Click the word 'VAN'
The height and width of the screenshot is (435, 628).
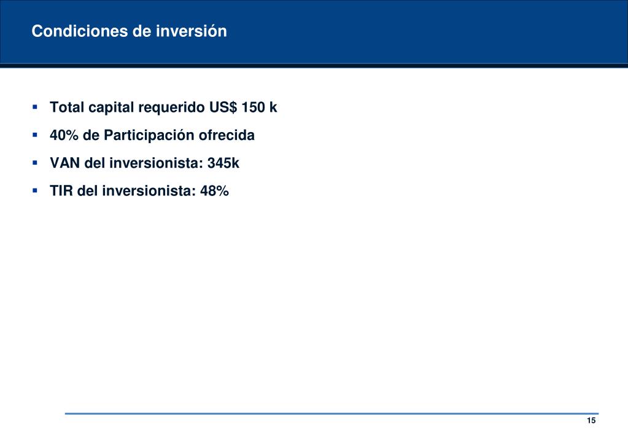[x=65, y=163]
